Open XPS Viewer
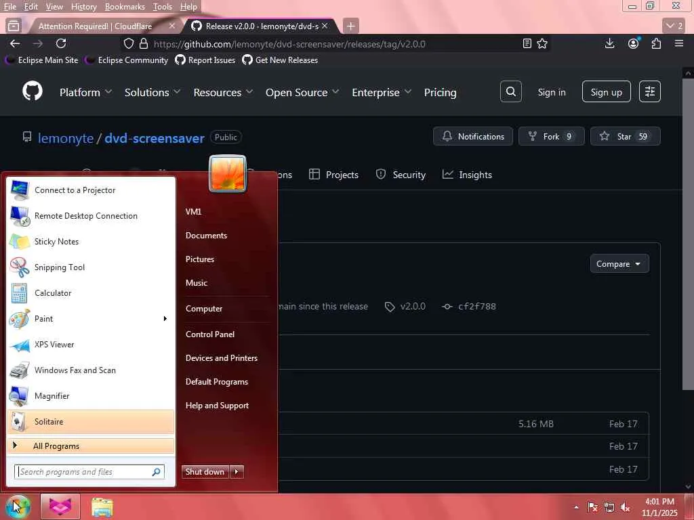 [91, 345]
